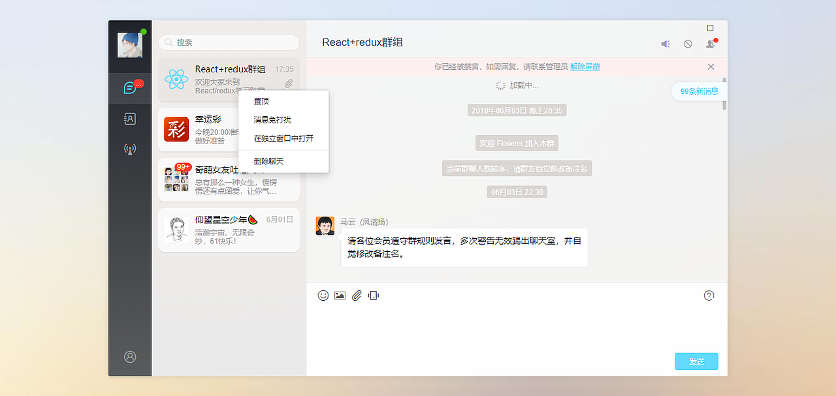Click the 17:35 time on React+redux群组 row
The width and height of the screenshot is (836, 396).
tap(284, 69)
